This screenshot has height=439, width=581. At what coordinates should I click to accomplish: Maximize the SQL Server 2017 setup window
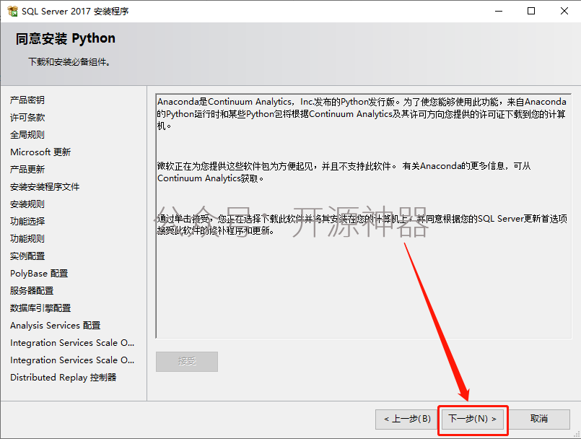(531, 11)
